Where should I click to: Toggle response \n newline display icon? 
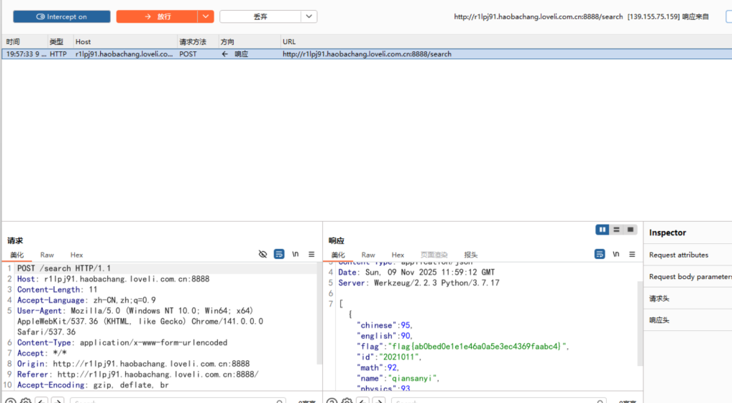tap(615, 254)
